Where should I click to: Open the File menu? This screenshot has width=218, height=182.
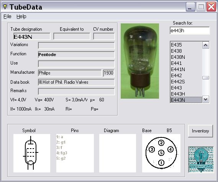7,17
